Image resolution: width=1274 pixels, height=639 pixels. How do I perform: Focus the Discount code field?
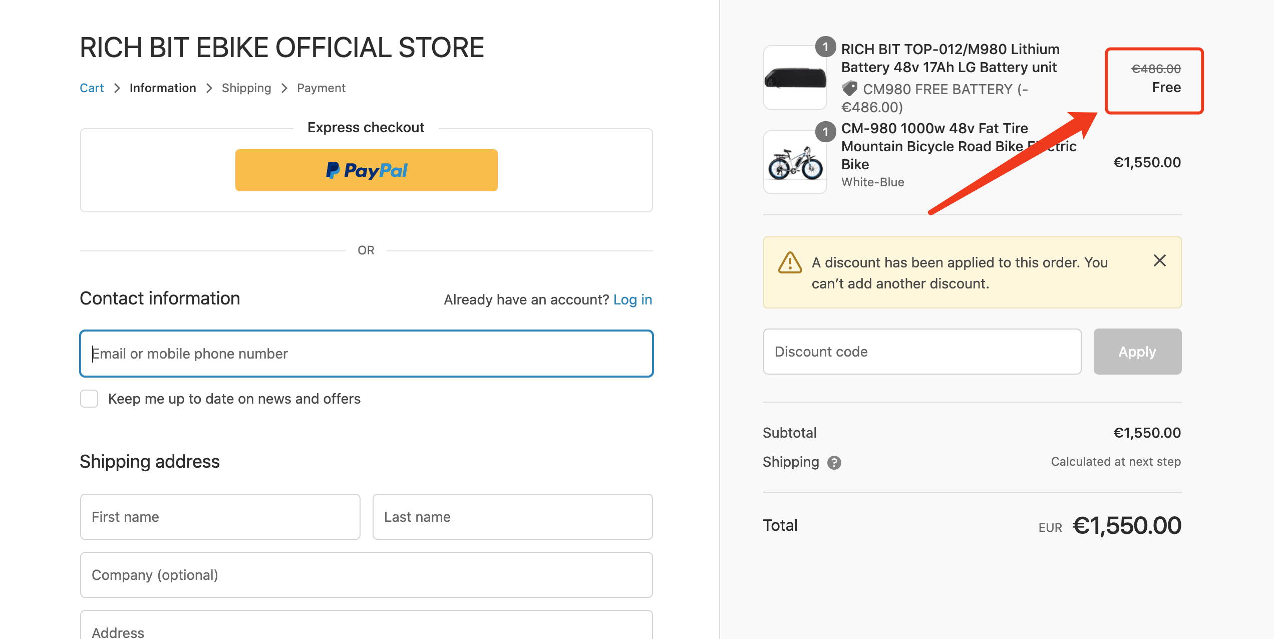922,352
